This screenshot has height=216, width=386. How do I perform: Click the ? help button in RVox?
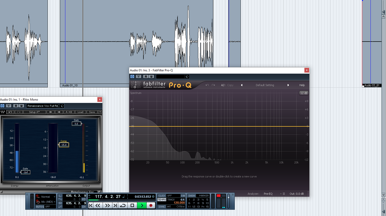coord(100,112)
